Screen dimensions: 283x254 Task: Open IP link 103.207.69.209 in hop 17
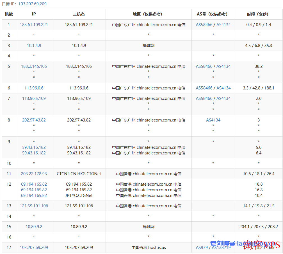pyautogui.click(x=34, y=248)
